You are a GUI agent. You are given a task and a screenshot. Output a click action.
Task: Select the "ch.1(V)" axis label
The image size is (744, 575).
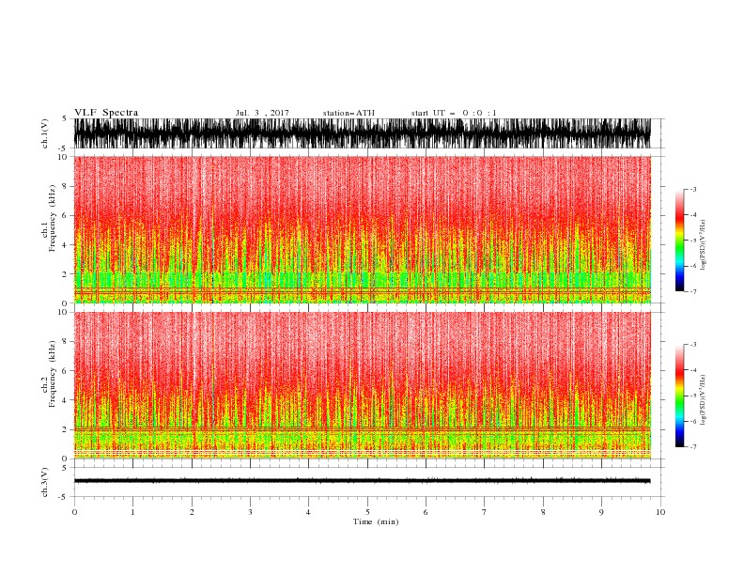point(45,133)
